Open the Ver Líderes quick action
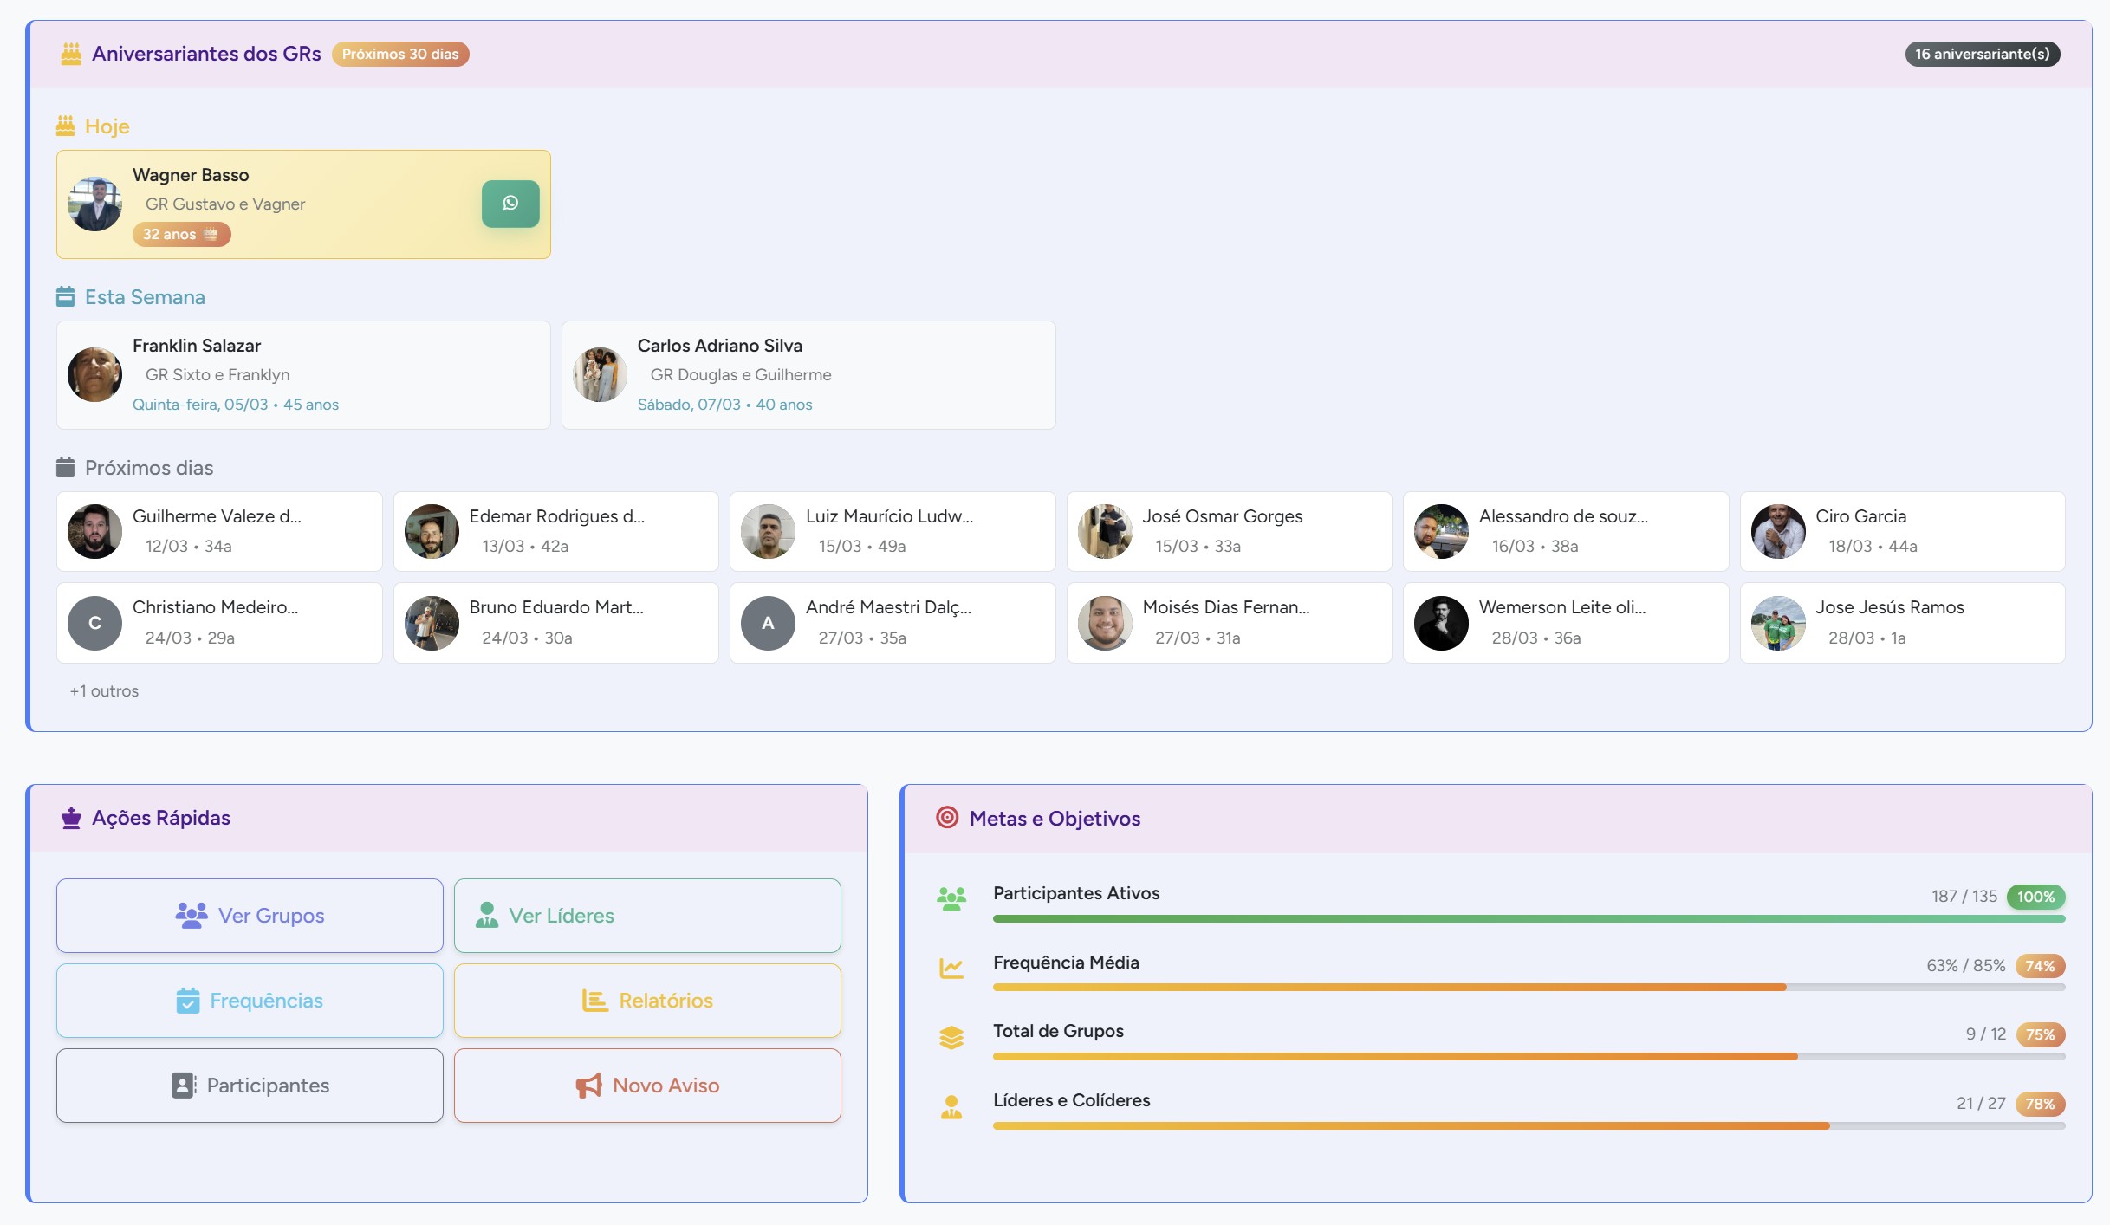 click(646, 916)
